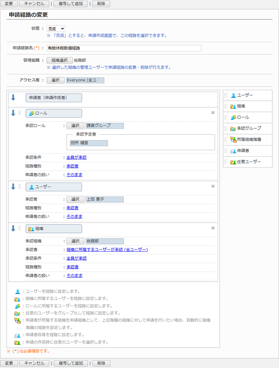
Task: Click the blue arrow beside the 組織 step
Action: [x=13, y=228]
